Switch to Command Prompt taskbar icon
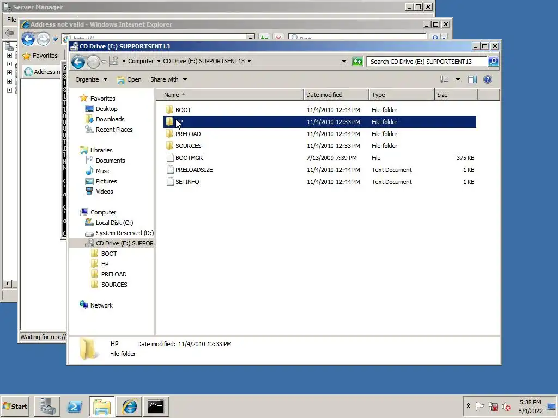558x418 pixels. [x=156, y=406]
